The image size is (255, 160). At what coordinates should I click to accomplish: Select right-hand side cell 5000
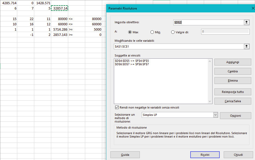(93, 30)
